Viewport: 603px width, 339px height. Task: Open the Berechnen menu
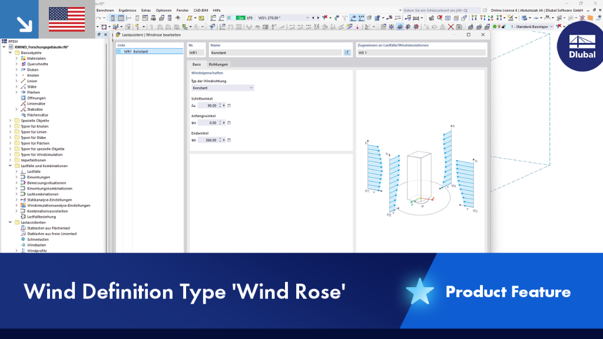pos(105,11)
